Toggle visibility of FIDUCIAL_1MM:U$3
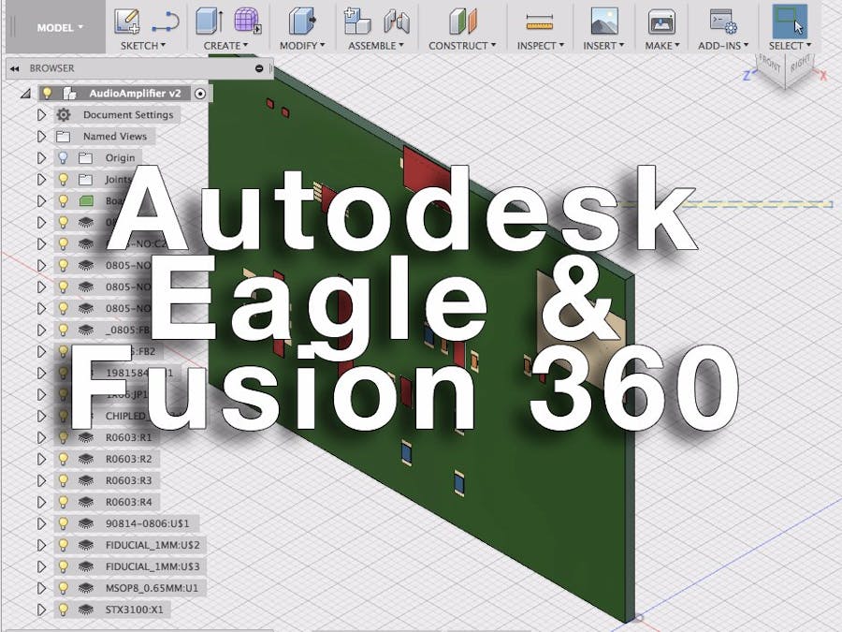Viewport: 842px width, 632px height. point(63,566)
